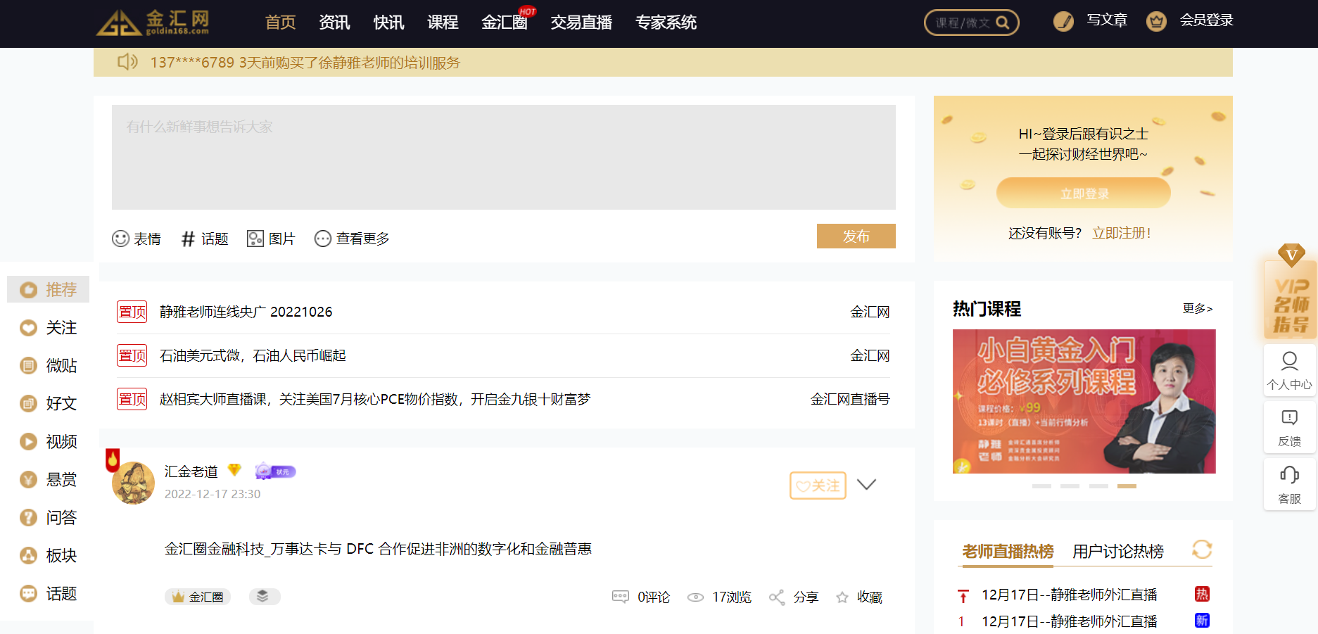Add a topic with 话题 hashtag
This screenshot has width=1318, height=634.
tap(188, 239)
